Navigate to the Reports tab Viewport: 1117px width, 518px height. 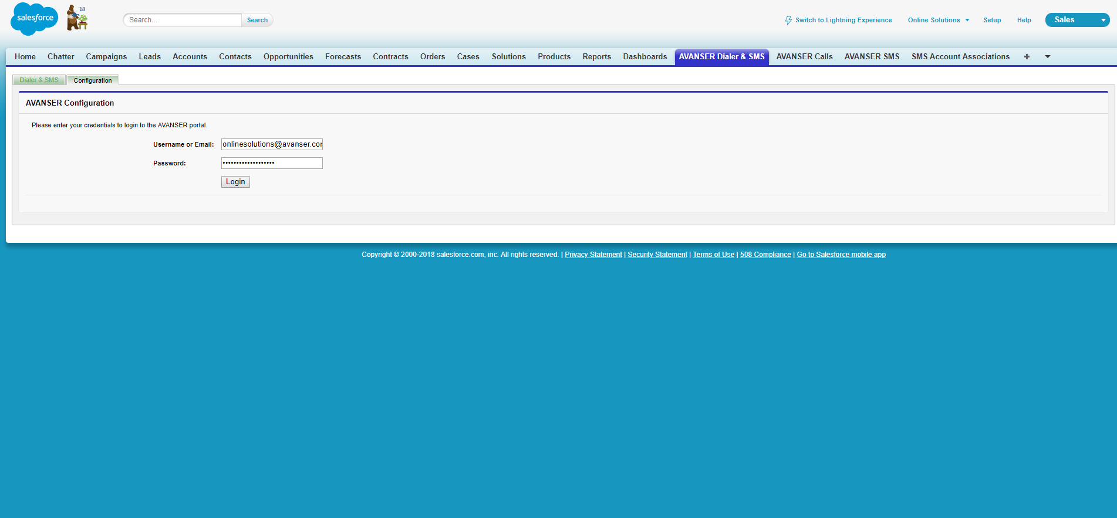point(597,57)
